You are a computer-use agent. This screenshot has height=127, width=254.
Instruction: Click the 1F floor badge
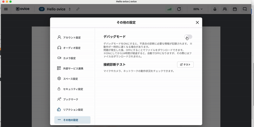click(42, 9)
